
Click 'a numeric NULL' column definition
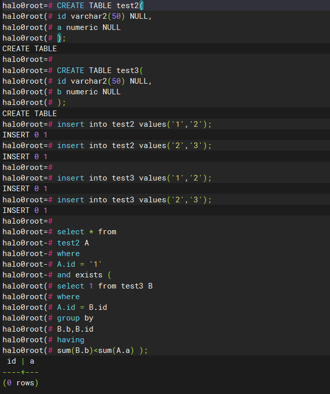[89, 27]
